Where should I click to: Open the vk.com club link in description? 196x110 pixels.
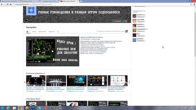click(x=97, y=52)
